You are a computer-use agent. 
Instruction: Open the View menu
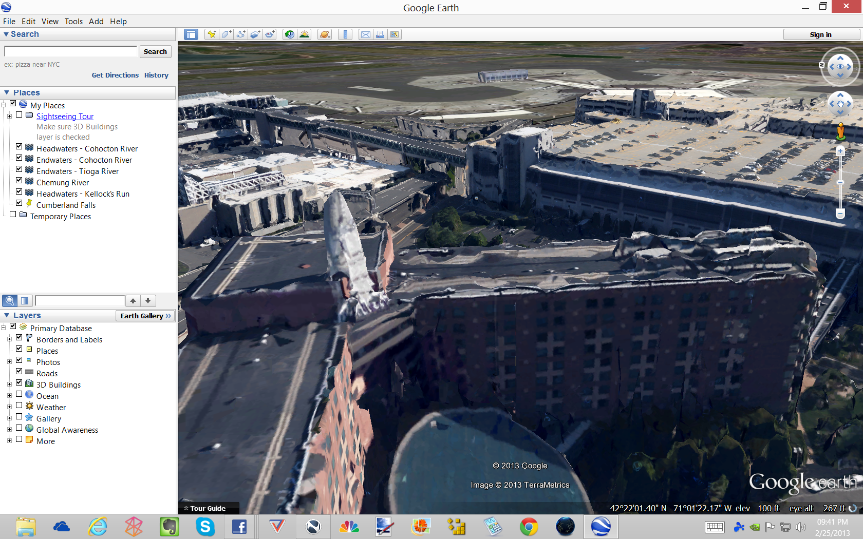click(x=50, y=22)
